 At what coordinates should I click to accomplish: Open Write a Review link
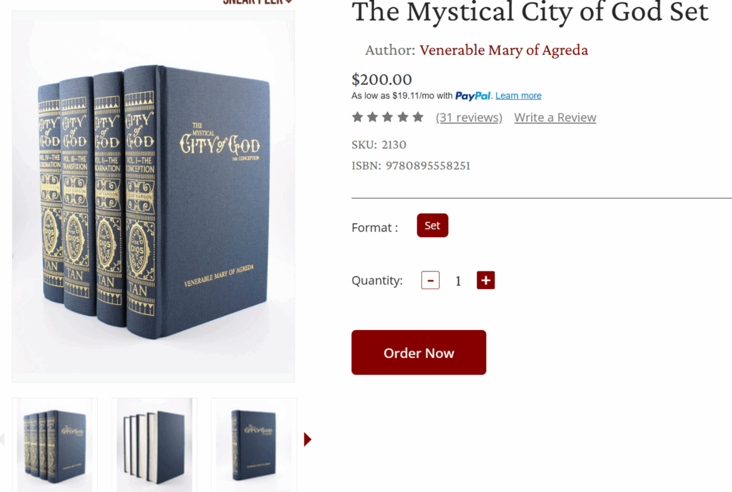point(555,118)
